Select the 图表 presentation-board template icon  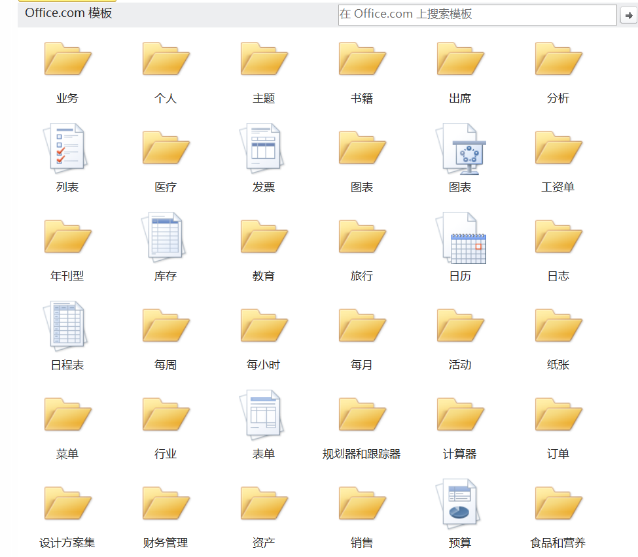tap(461, 149)
